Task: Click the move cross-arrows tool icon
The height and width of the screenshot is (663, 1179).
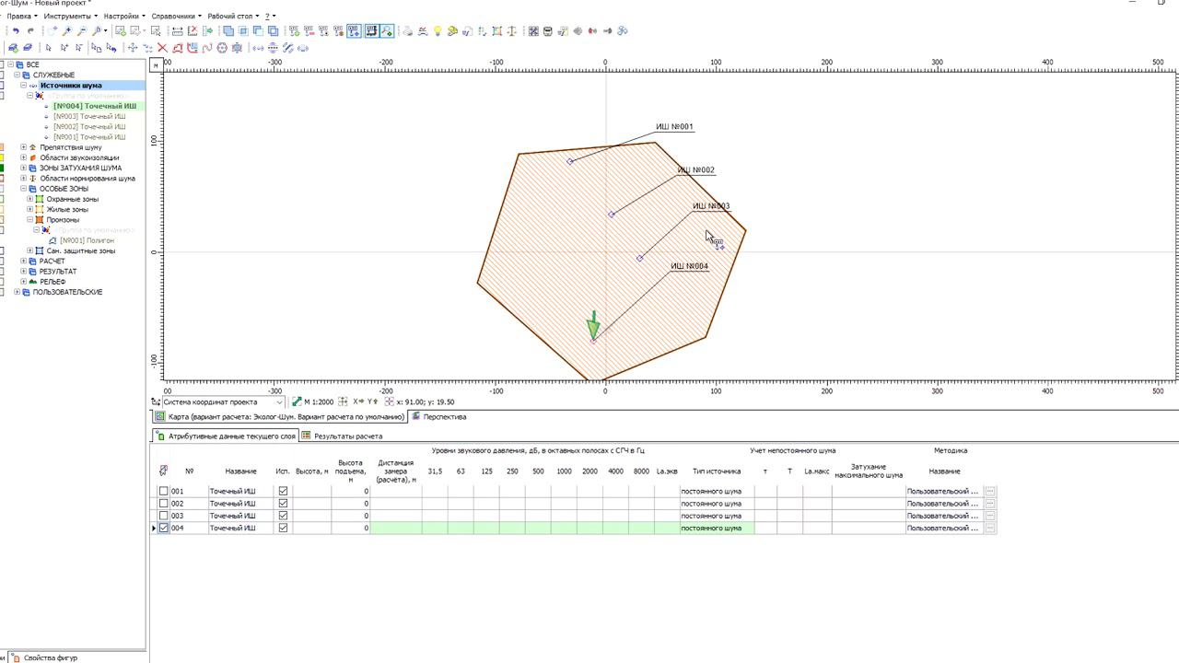Action: pyautogui.click(x=133, y=47)
